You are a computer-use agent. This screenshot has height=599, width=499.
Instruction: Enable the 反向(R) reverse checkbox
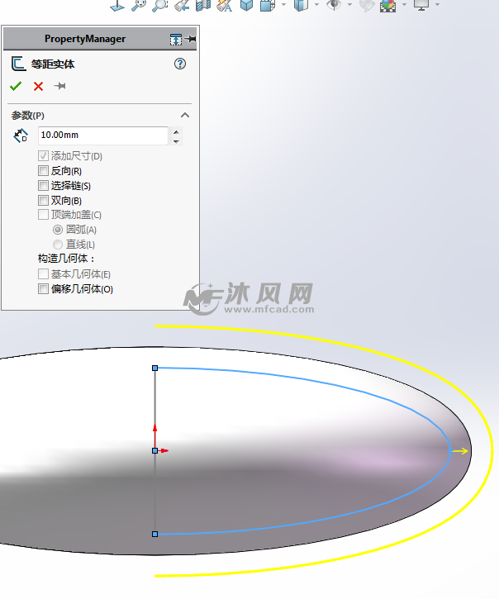pos(43,171)
